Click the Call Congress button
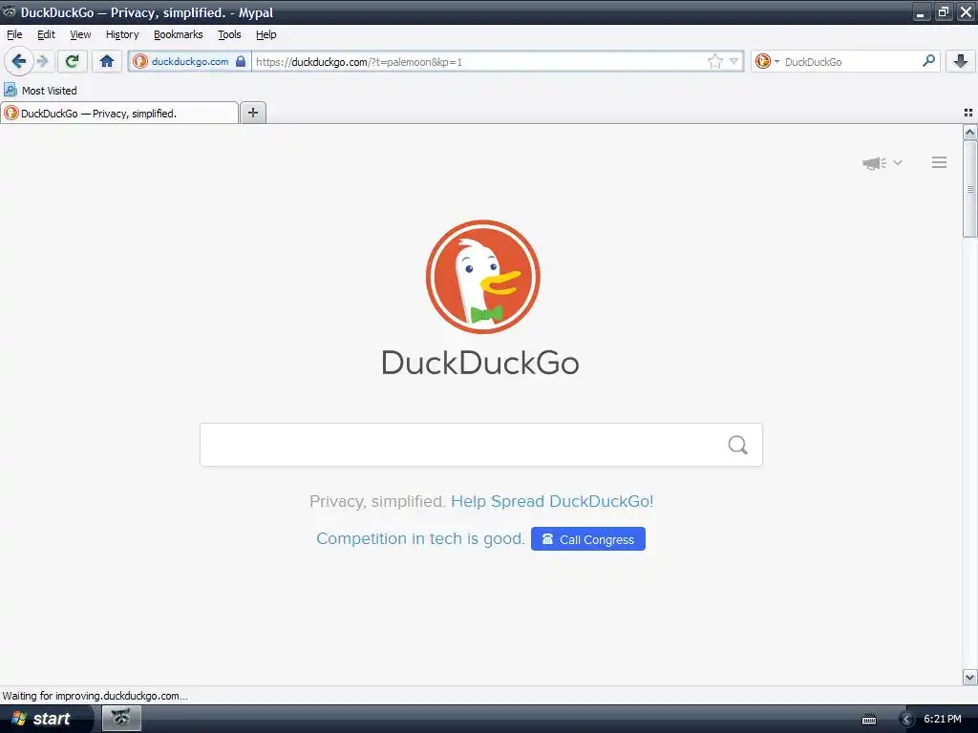This screenshot has width=978, height=733. pos(588,539)
